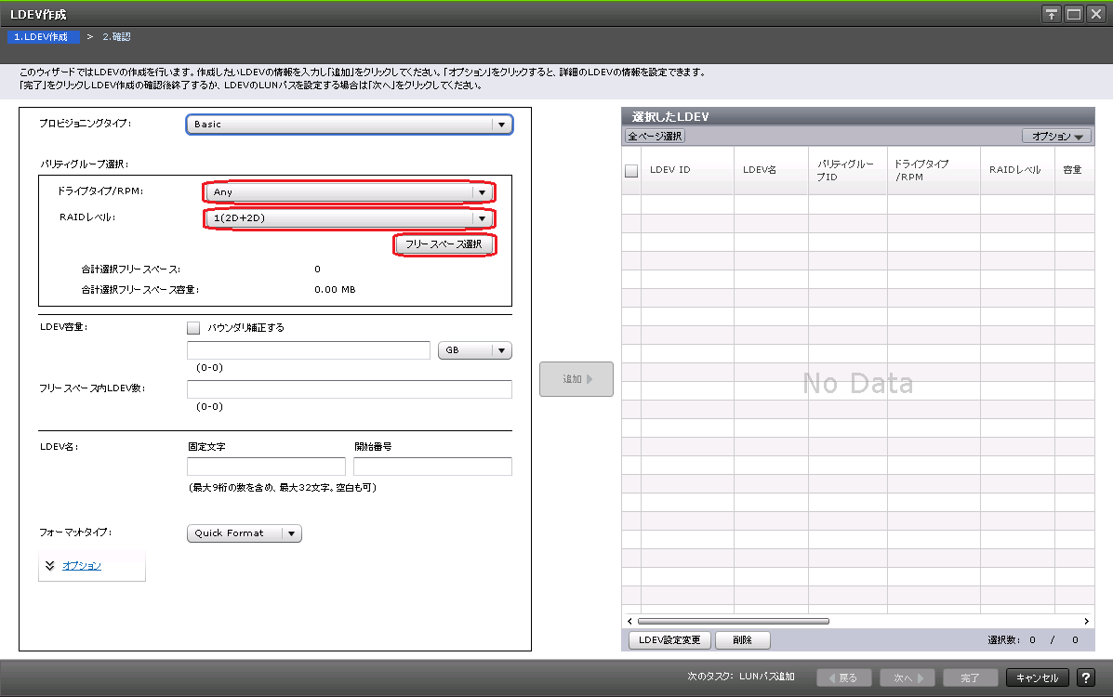Click the pin-to-top icon in title bar

click(x=1051, y=14)
